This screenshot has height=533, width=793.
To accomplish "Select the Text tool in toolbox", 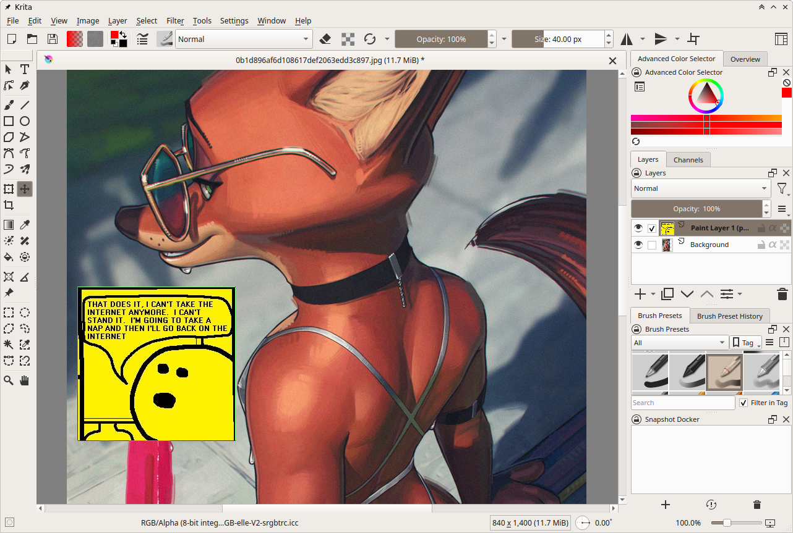I will point(25,69).
